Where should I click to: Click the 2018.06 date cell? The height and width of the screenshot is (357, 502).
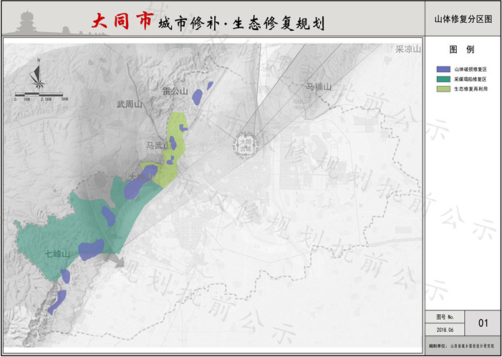coord(445,330)
